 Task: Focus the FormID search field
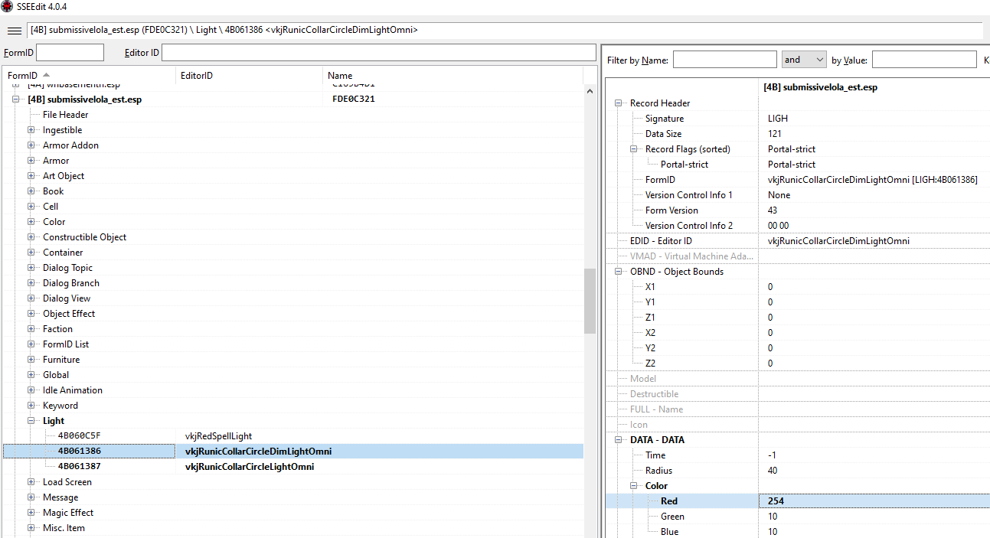coord(70,53)
